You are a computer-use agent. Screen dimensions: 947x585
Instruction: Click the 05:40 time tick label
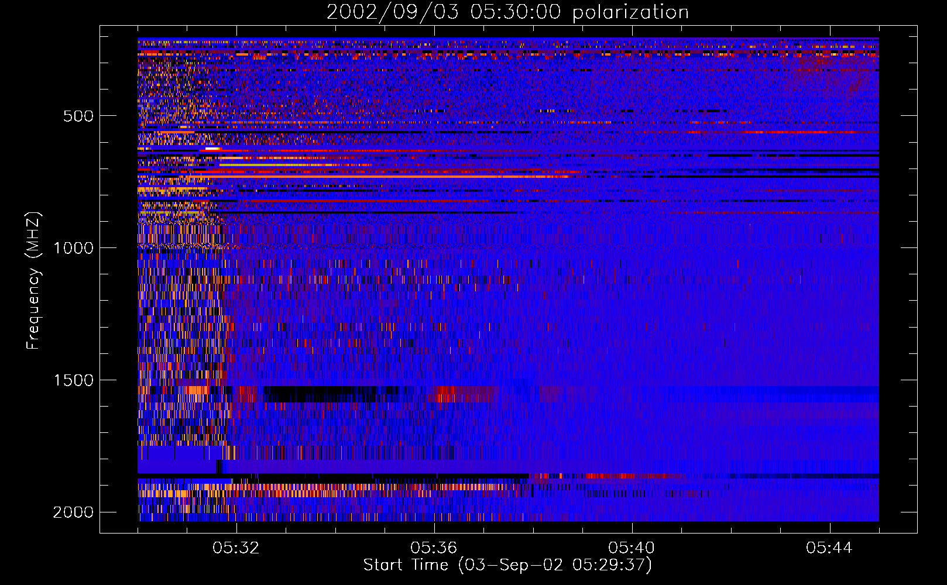coord(632,548)
